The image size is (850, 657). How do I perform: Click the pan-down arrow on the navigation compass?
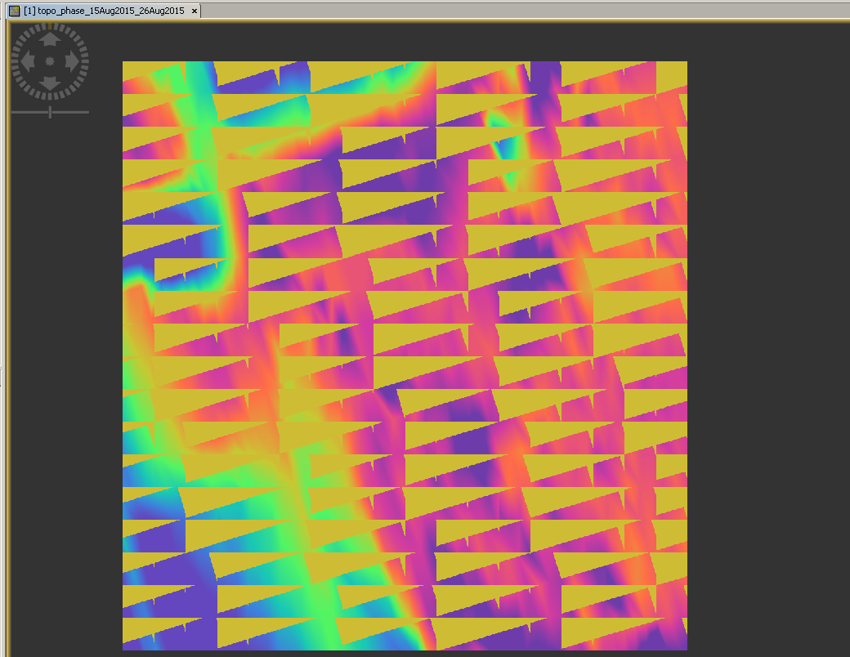(x=49, y=85)
